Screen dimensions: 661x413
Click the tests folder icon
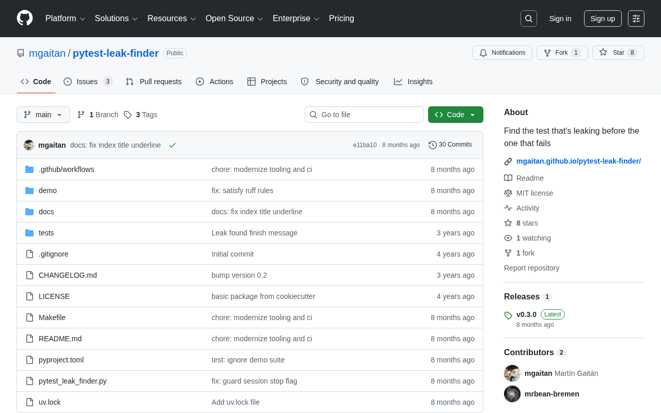[29, 233]
